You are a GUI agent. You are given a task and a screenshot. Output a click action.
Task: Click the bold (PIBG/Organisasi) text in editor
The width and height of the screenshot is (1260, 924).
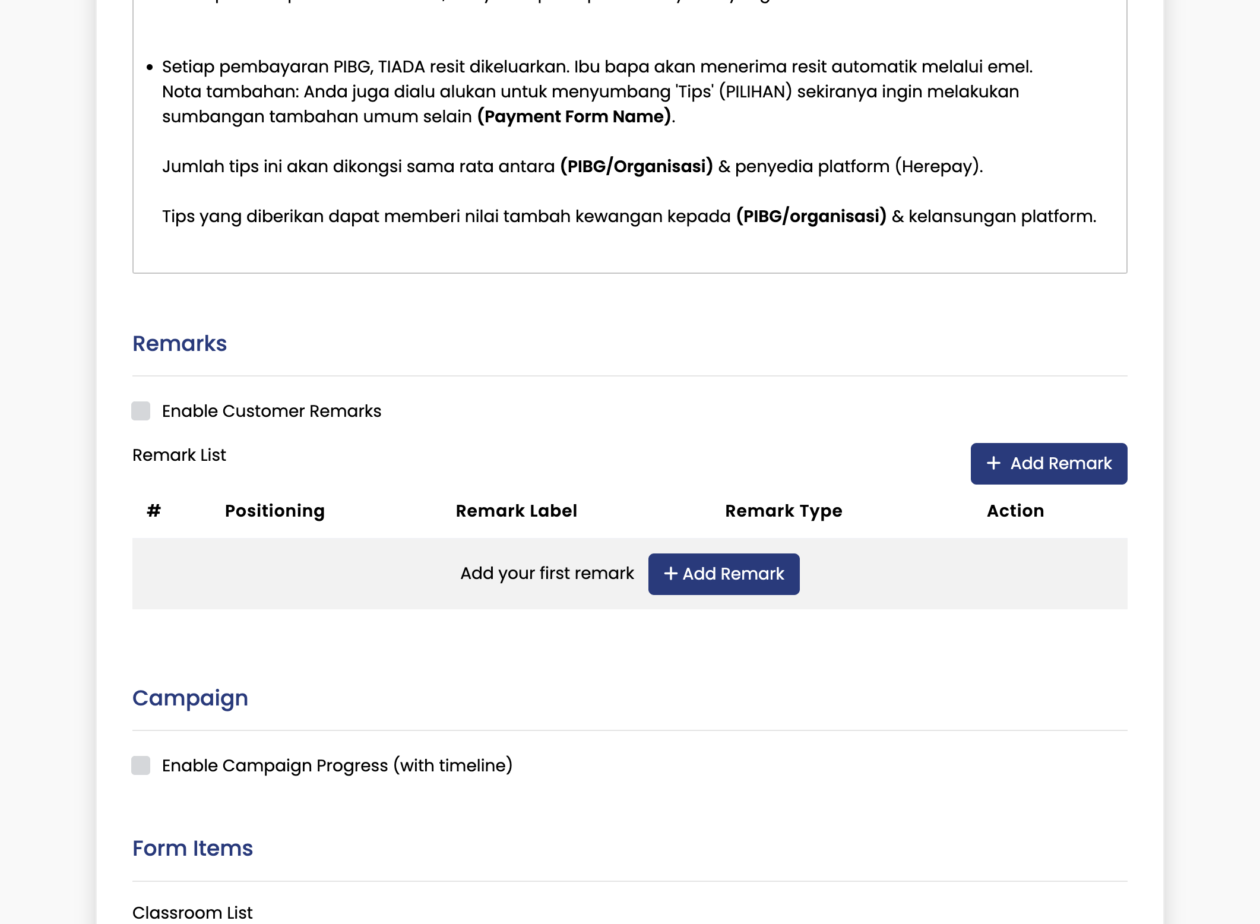click(637, 166)
